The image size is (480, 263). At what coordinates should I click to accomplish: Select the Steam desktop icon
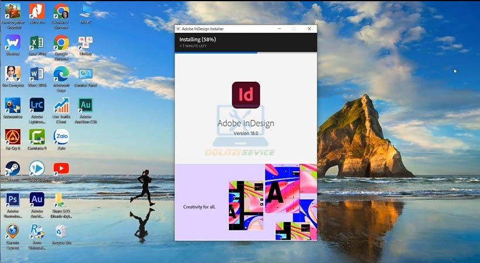coord(12,168)
